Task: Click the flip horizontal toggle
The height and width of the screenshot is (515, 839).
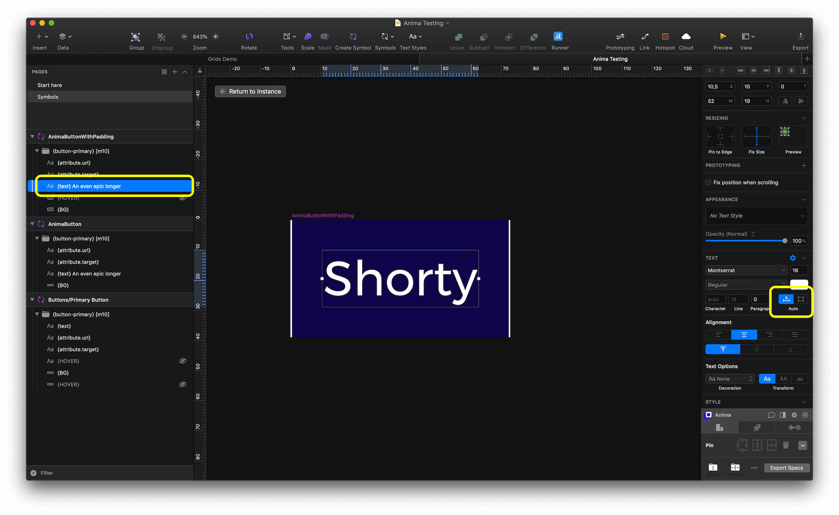Action: pyautogui.click(x=785, y=101)
